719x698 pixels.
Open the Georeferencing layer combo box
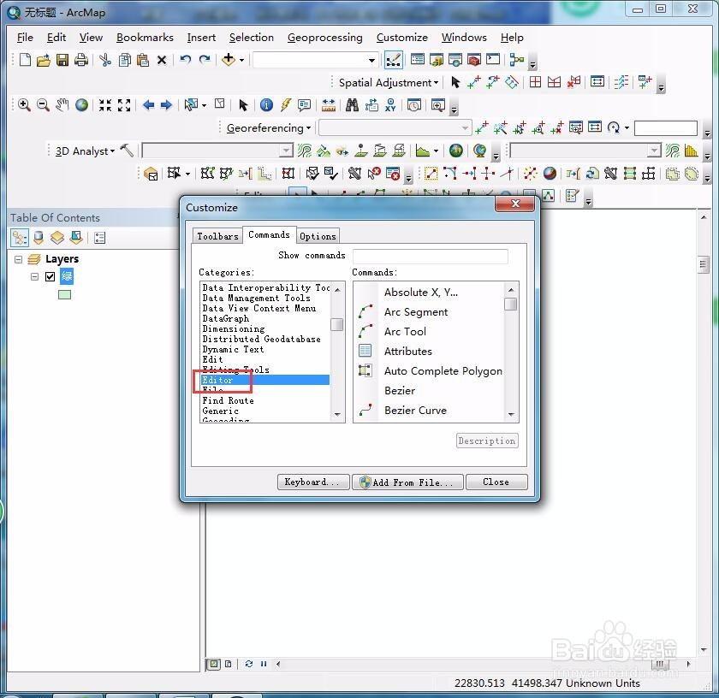point(395,127)
